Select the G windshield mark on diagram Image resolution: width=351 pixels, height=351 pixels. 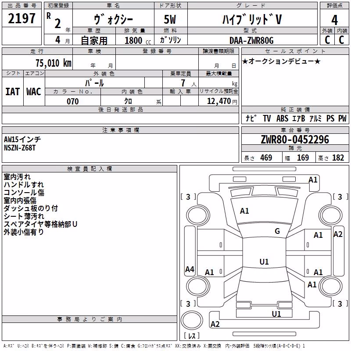click(x=277, y=231)
